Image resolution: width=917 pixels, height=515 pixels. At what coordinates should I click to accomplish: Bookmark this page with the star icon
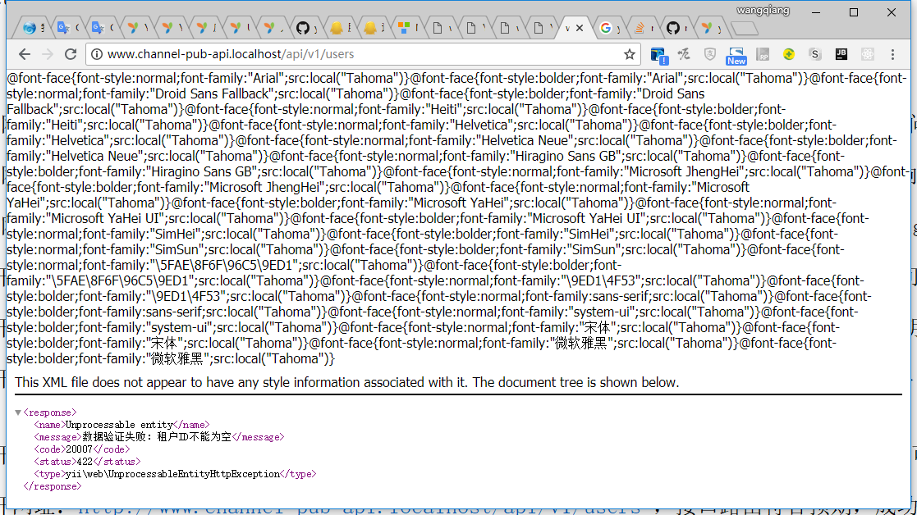tap(630, 54)
